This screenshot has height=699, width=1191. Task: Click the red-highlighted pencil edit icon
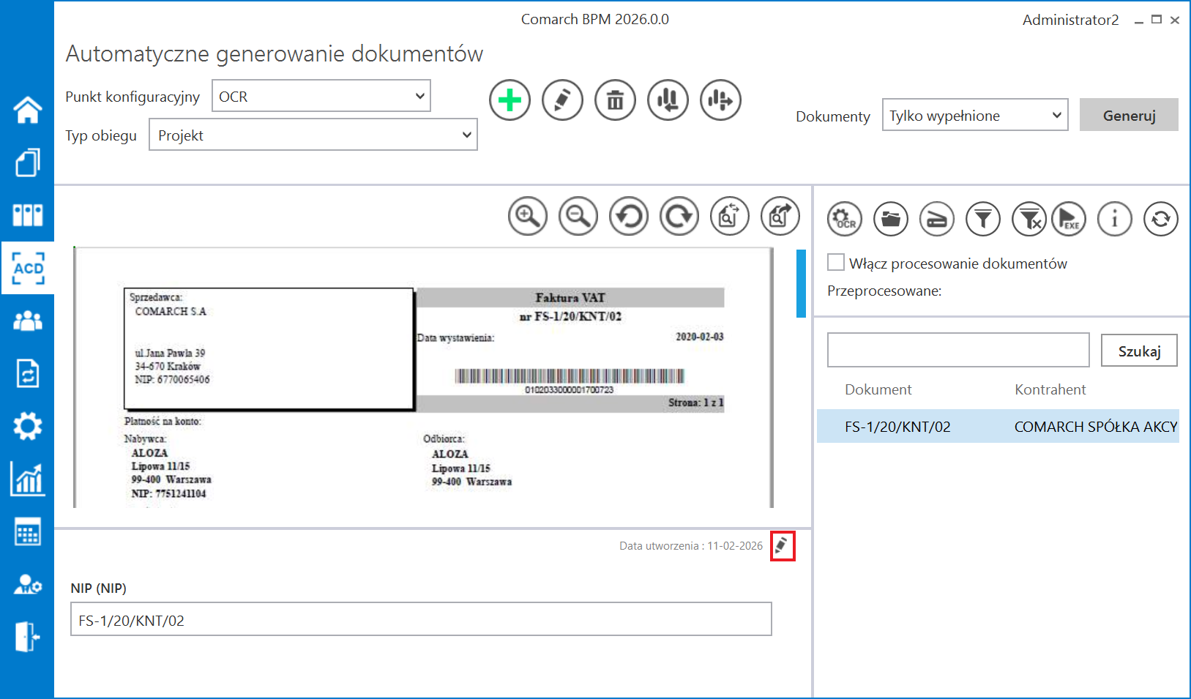(x=782, y=546)
